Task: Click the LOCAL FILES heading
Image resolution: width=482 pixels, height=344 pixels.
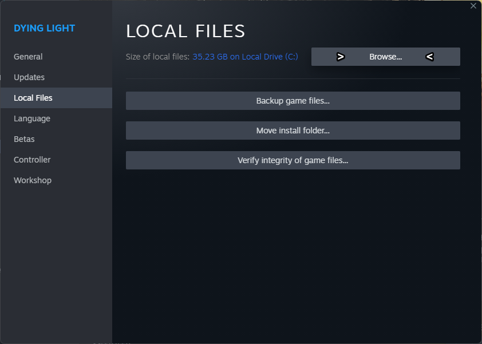Action: 185,31
